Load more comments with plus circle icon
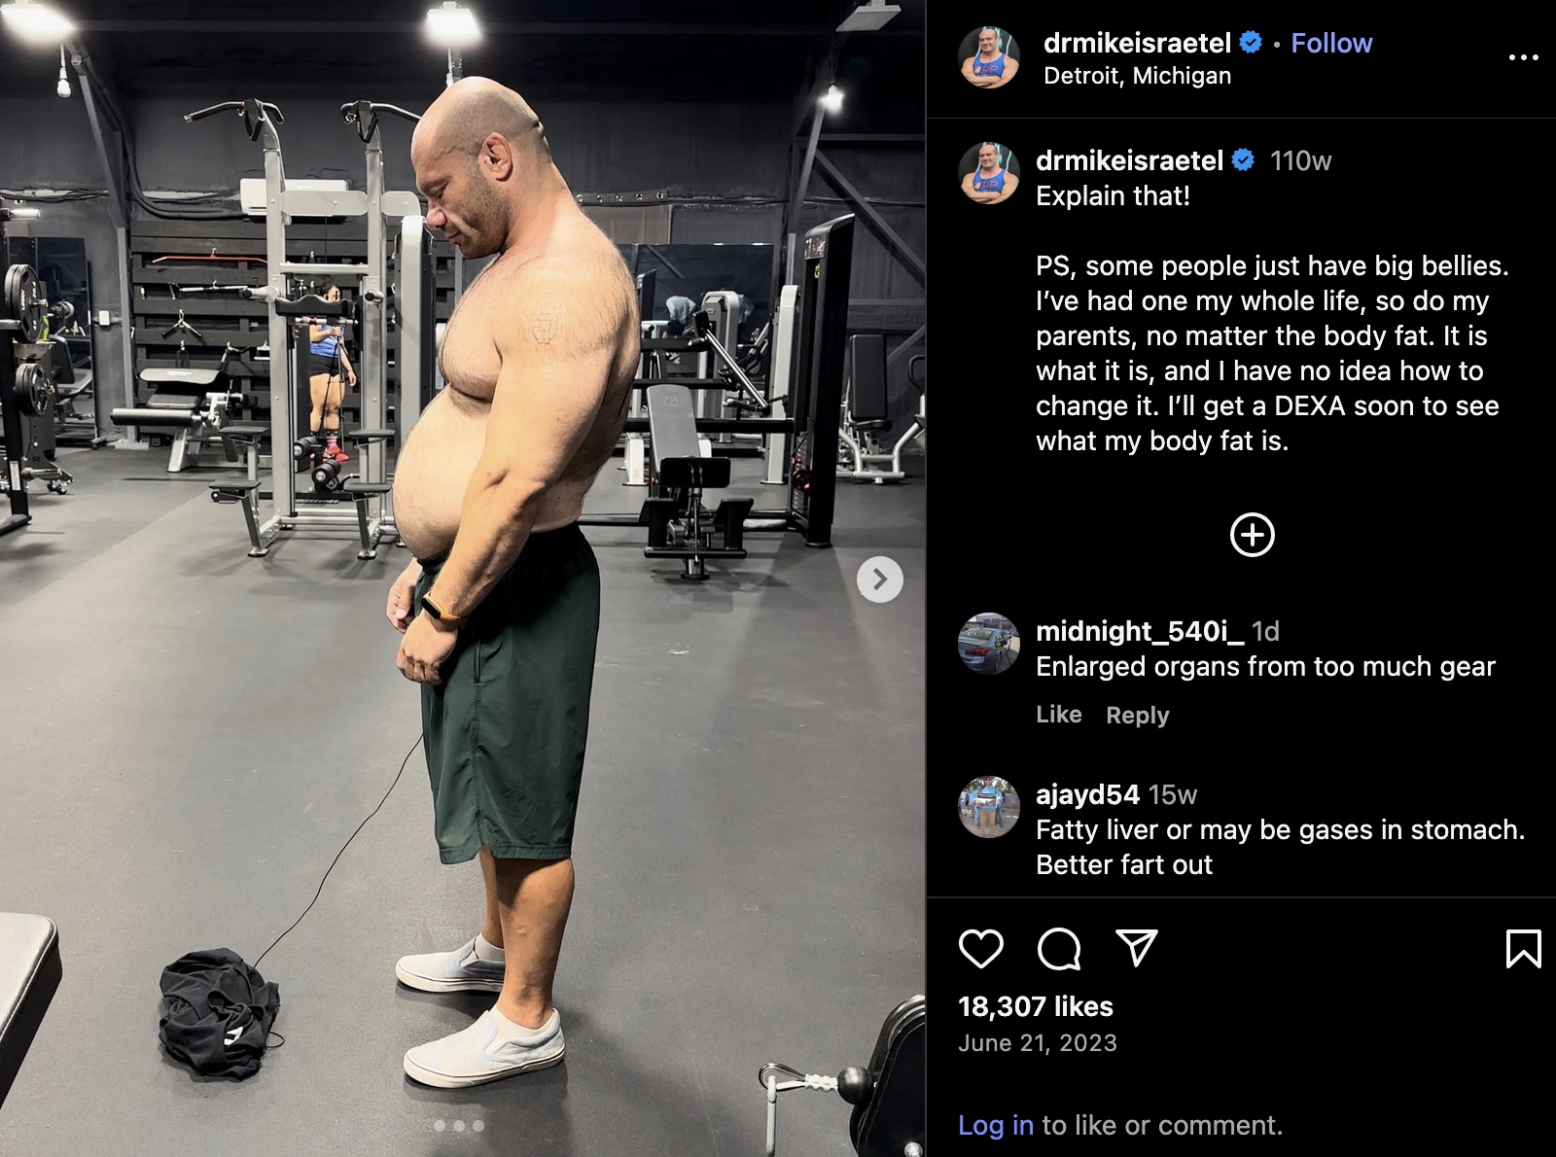This screenshot has width=1556, height=1157. pos(1253,535)
